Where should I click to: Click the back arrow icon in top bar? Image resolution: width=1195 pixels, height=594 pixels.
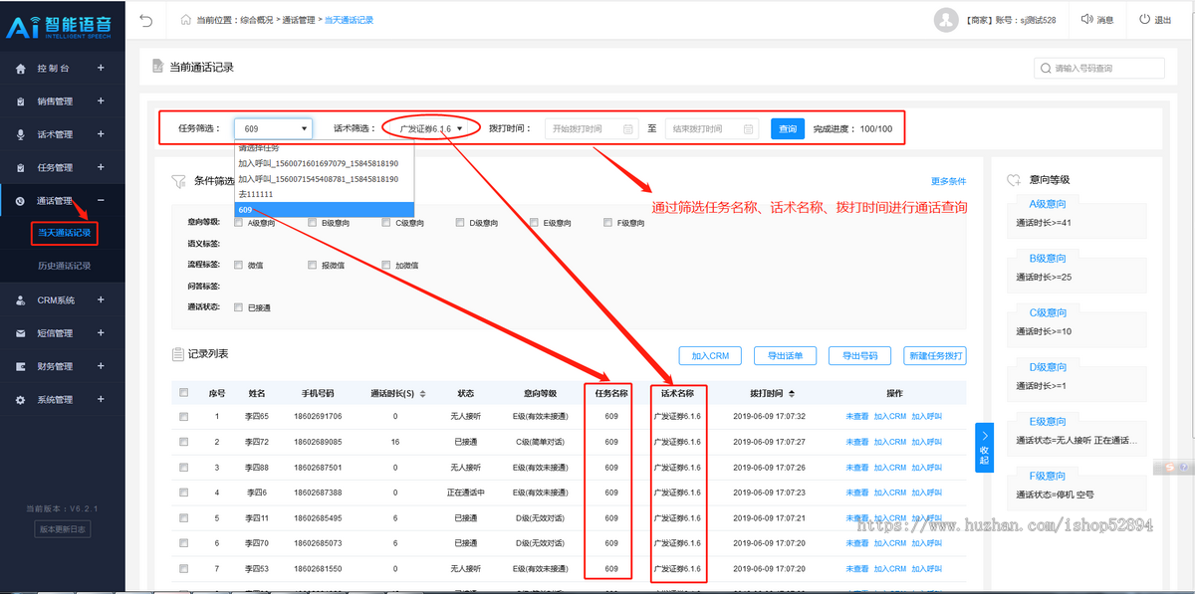click(x=146, y=20)
